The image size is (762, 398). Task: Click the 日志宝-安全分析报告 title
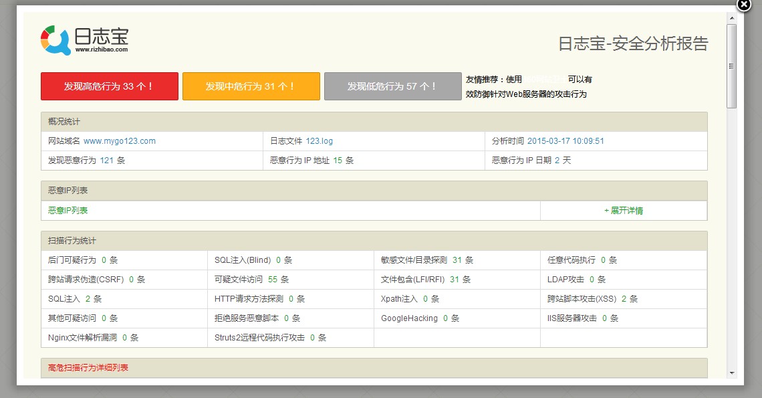pyautogui.click(x=633, y=43)
